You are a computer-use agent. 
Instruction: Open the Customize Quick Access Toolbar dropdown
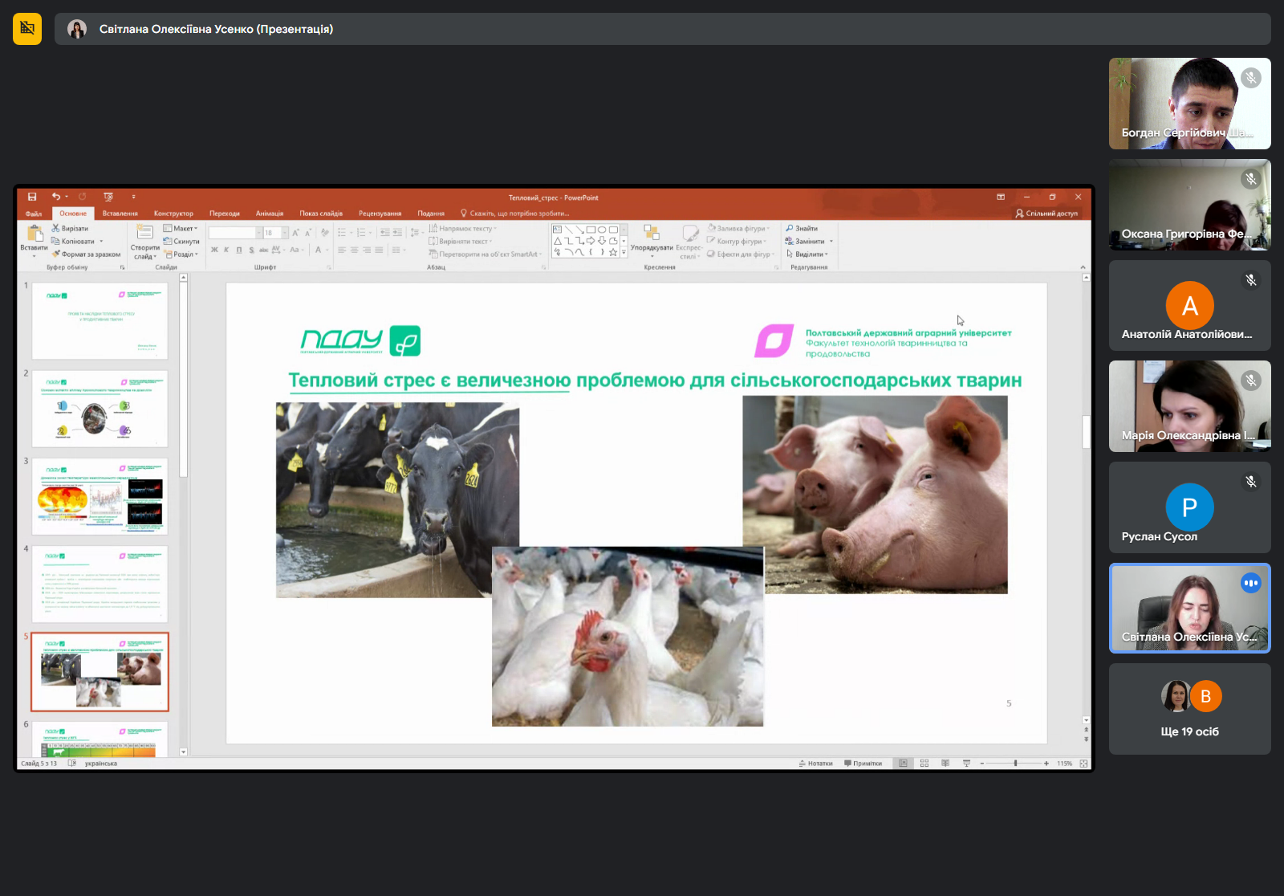click(x=134, y=197)
